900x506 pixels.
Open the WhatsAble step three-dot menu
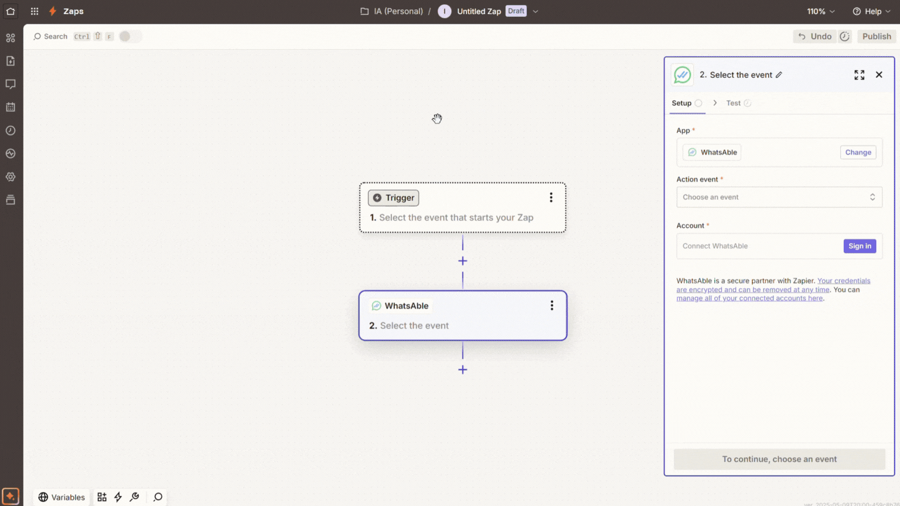tap(551, 306)
